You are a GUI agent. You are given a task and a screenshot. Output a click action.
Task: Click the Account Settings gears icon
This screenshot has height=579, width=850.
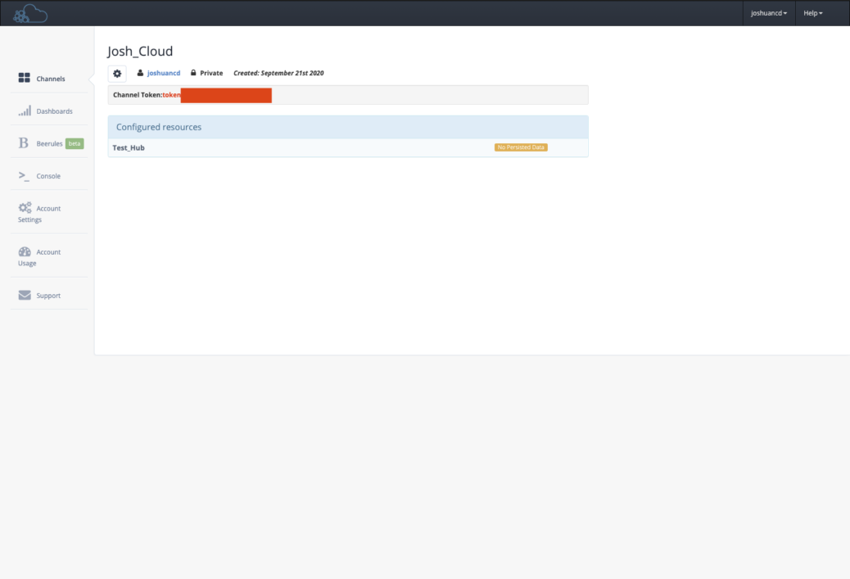[24, 208]
